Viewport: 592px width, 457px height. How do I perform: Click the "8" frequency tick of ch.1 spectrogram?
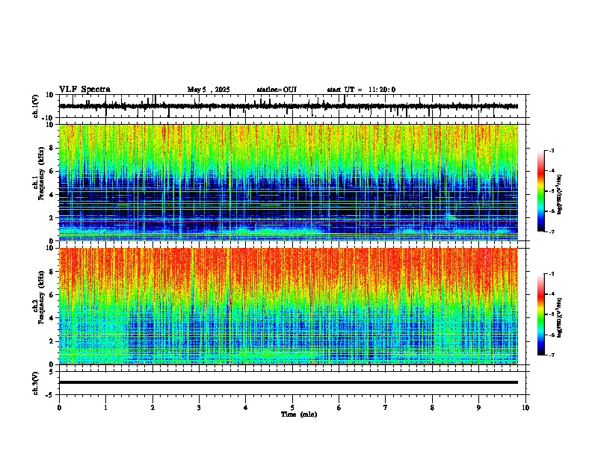[x=52, y=148]
